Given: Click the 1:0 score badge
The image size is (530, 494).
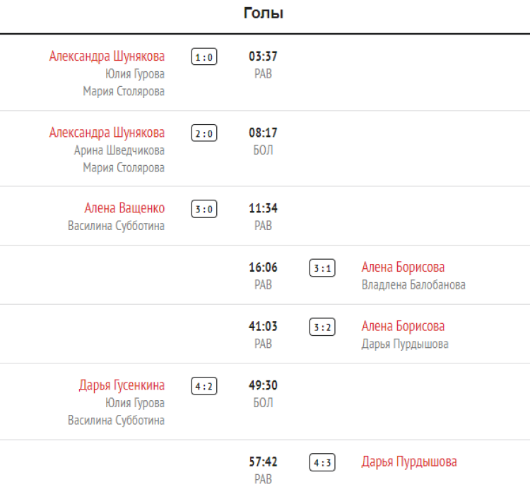Looking at the screenshot, I should click(204, 56).
